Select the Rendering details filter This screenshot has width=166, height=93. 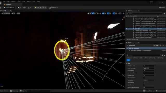(153, 58)
